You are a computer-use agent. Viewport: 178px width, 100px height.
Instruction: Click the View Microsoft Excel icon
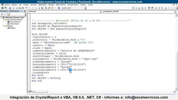point(3,8)
